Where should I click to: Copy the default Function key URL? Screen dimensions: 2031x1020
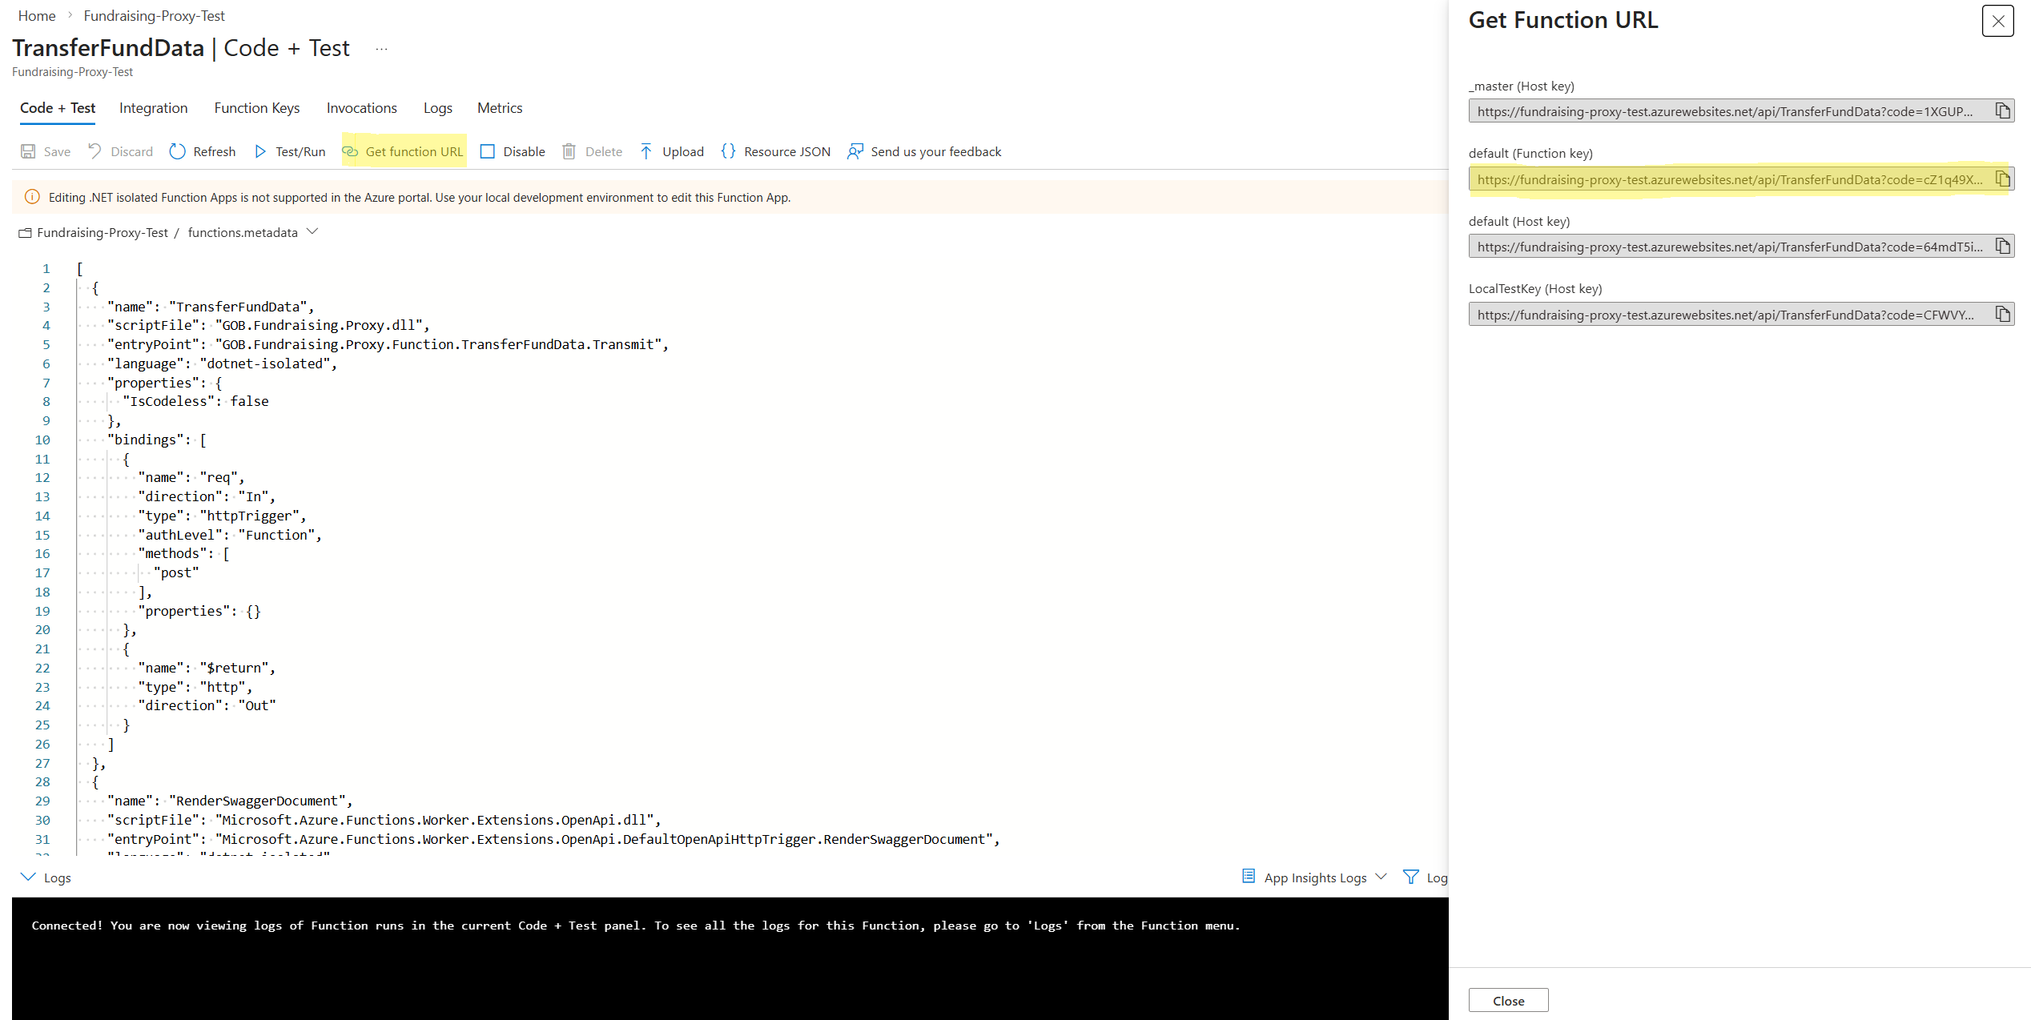pos(2003,179)
